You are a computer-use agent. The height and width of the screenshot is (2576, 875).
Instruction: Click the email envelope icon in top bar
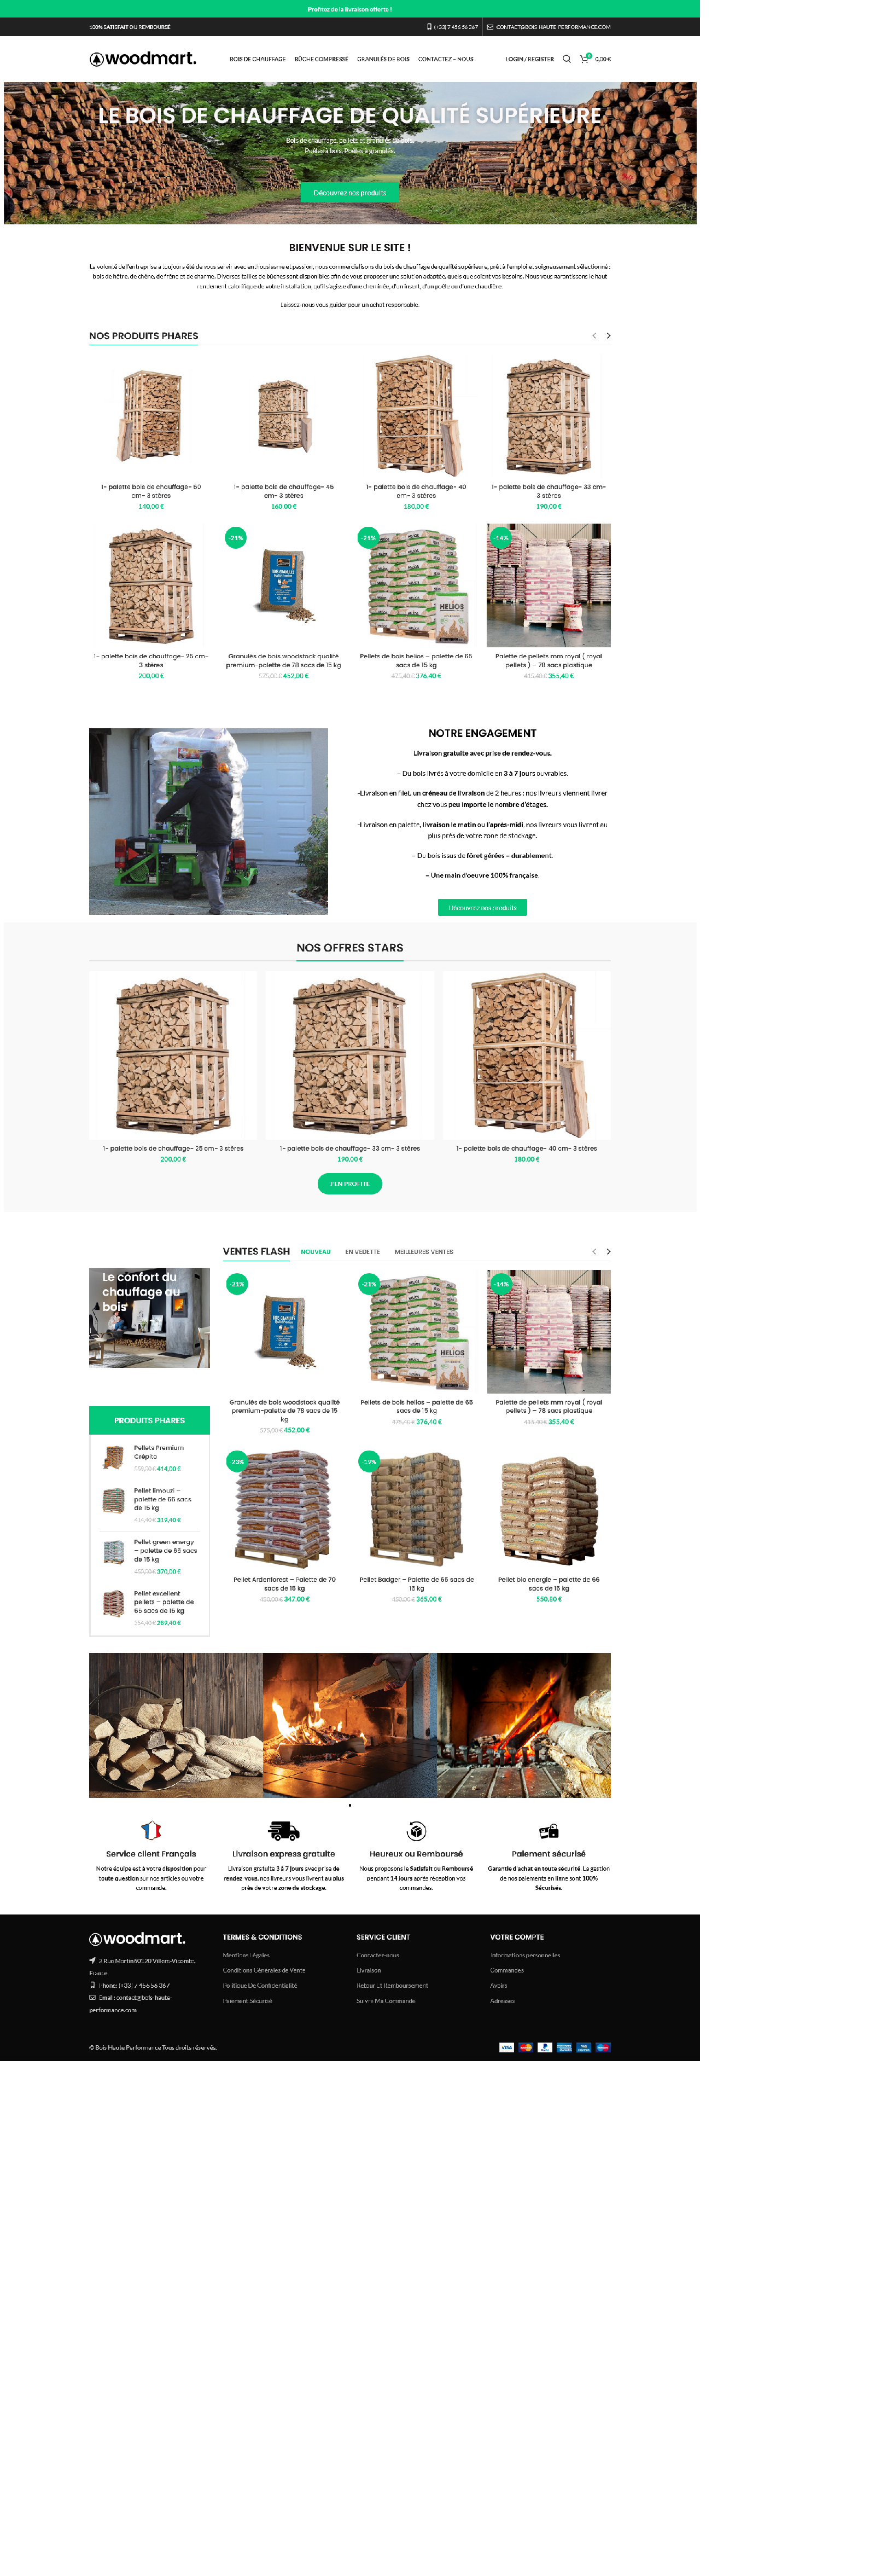pyautogui.click(x=490, y=27)
